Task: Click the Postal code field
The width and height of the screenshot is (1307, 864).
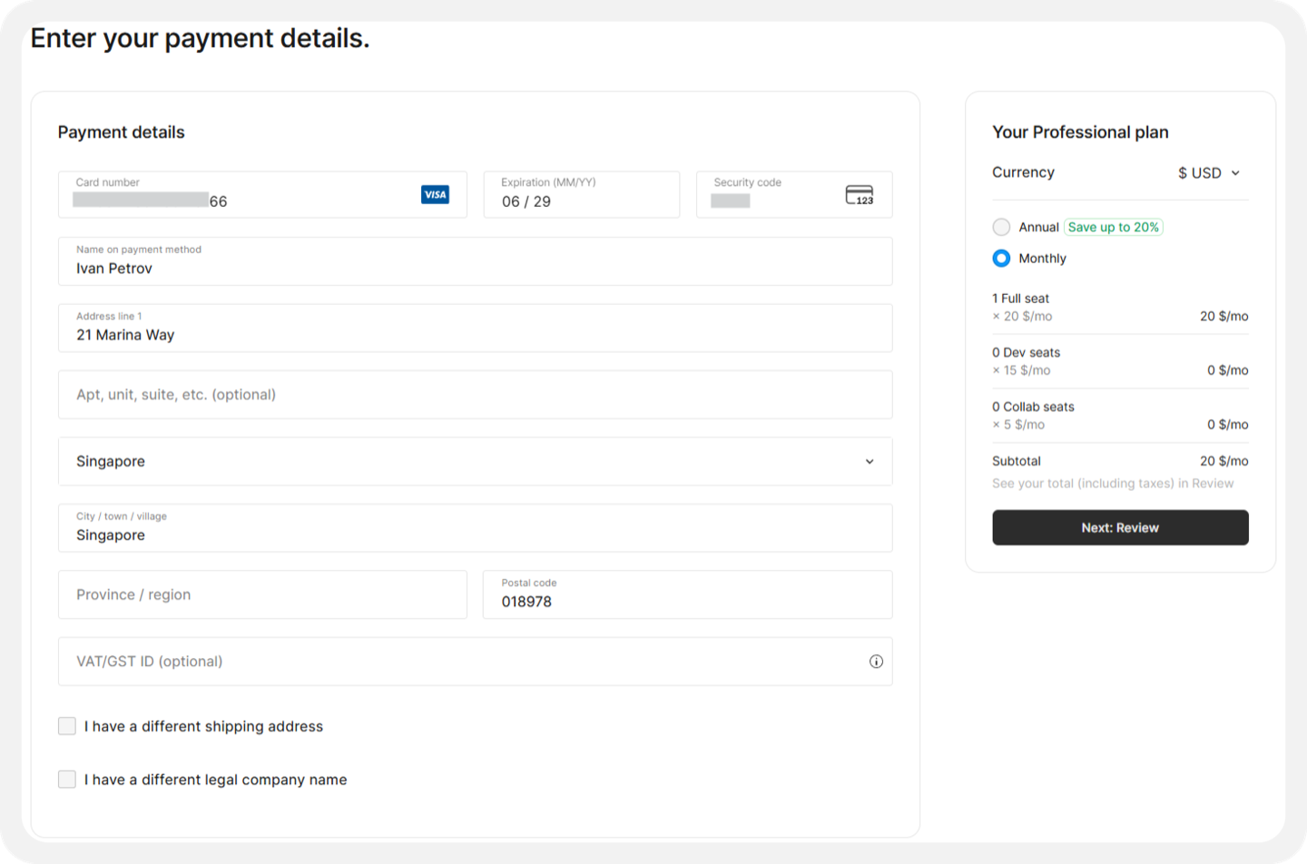Action: [x=687, y=594]
